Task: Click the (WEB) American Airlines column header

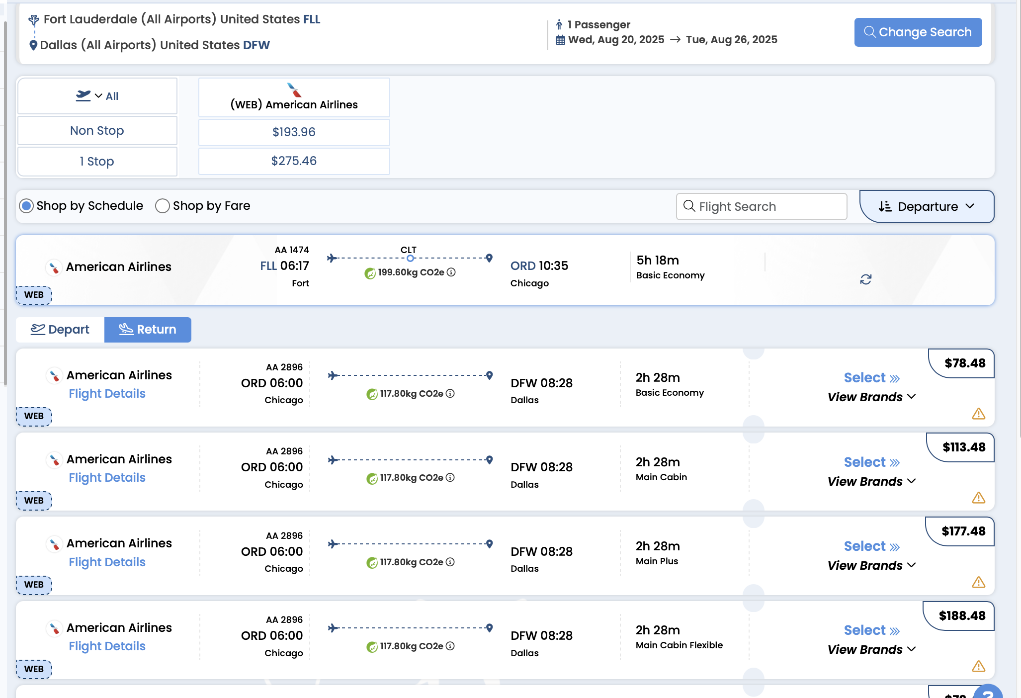Action: [x=294, y=97]
